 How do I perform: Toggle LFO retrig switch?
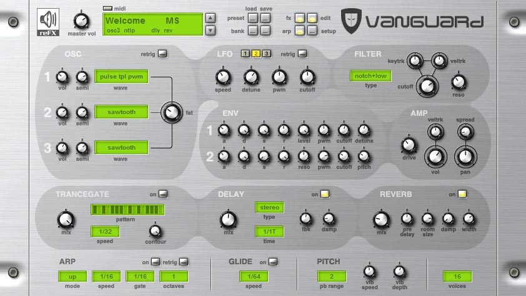click(x=302, y=54)
